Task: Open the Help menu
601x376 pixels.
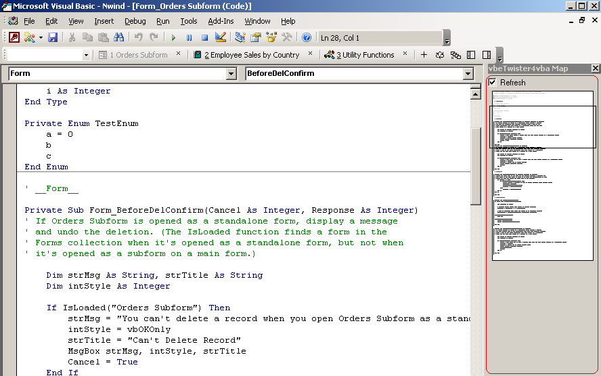Action: (288, 21)
